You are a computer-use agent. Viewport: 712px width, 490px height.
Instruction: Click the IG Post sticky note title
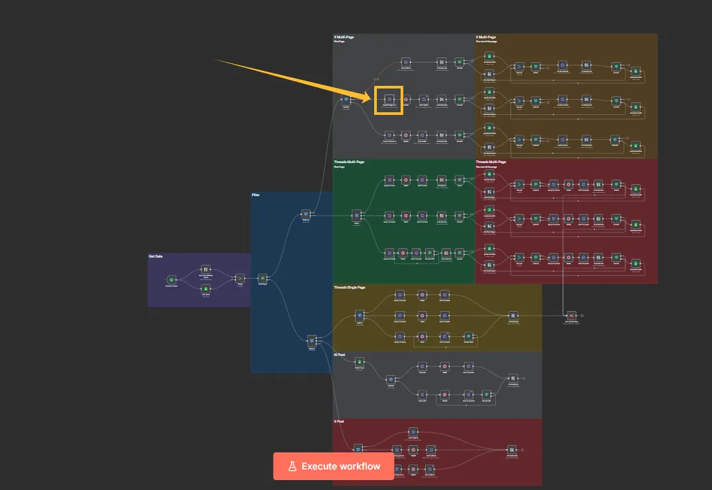tap(340, 355)
